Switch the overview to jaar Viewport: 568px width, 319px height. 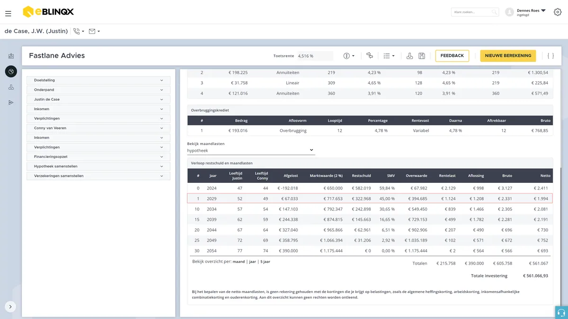[252, 261]
